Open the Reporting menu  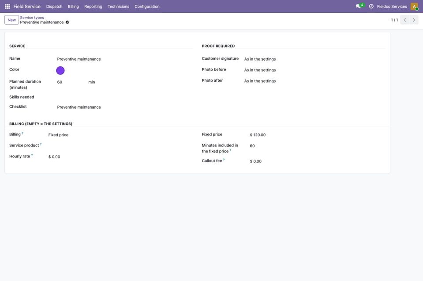tap(93, 7)
